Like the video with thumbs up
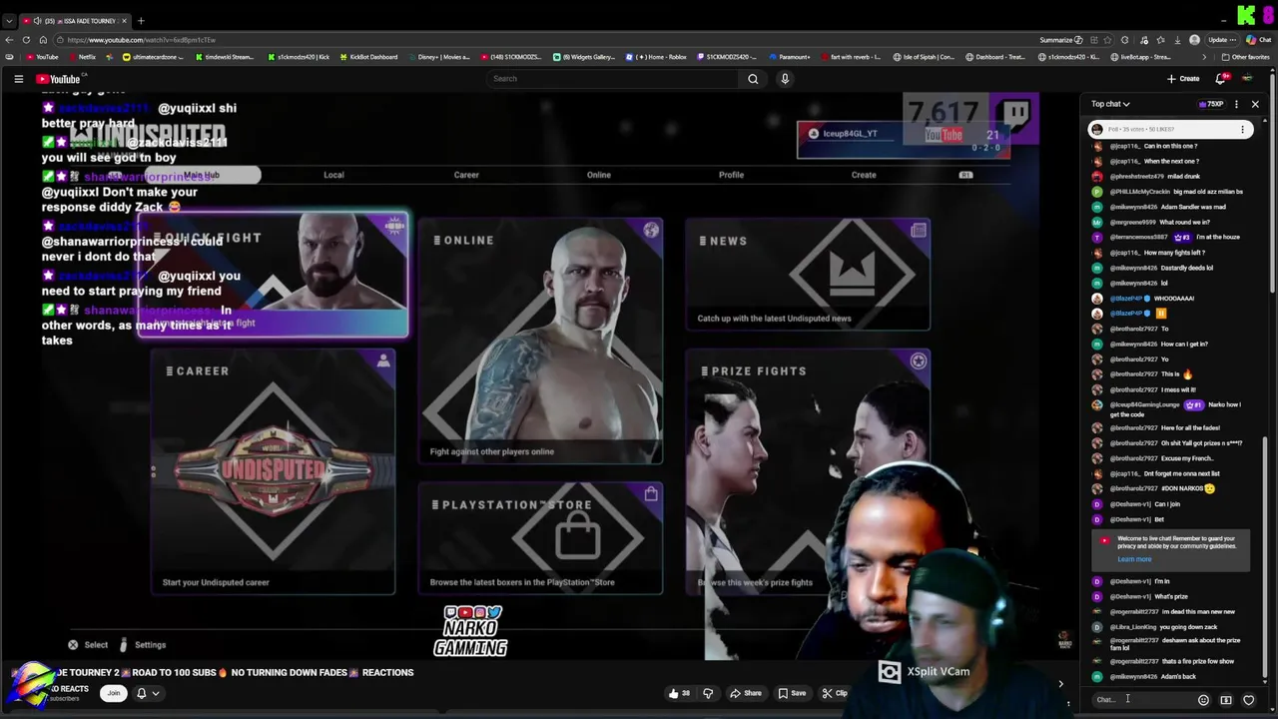Image resolution: width=1278 pixels, height=719 pixels. click(x=679, y=693)
